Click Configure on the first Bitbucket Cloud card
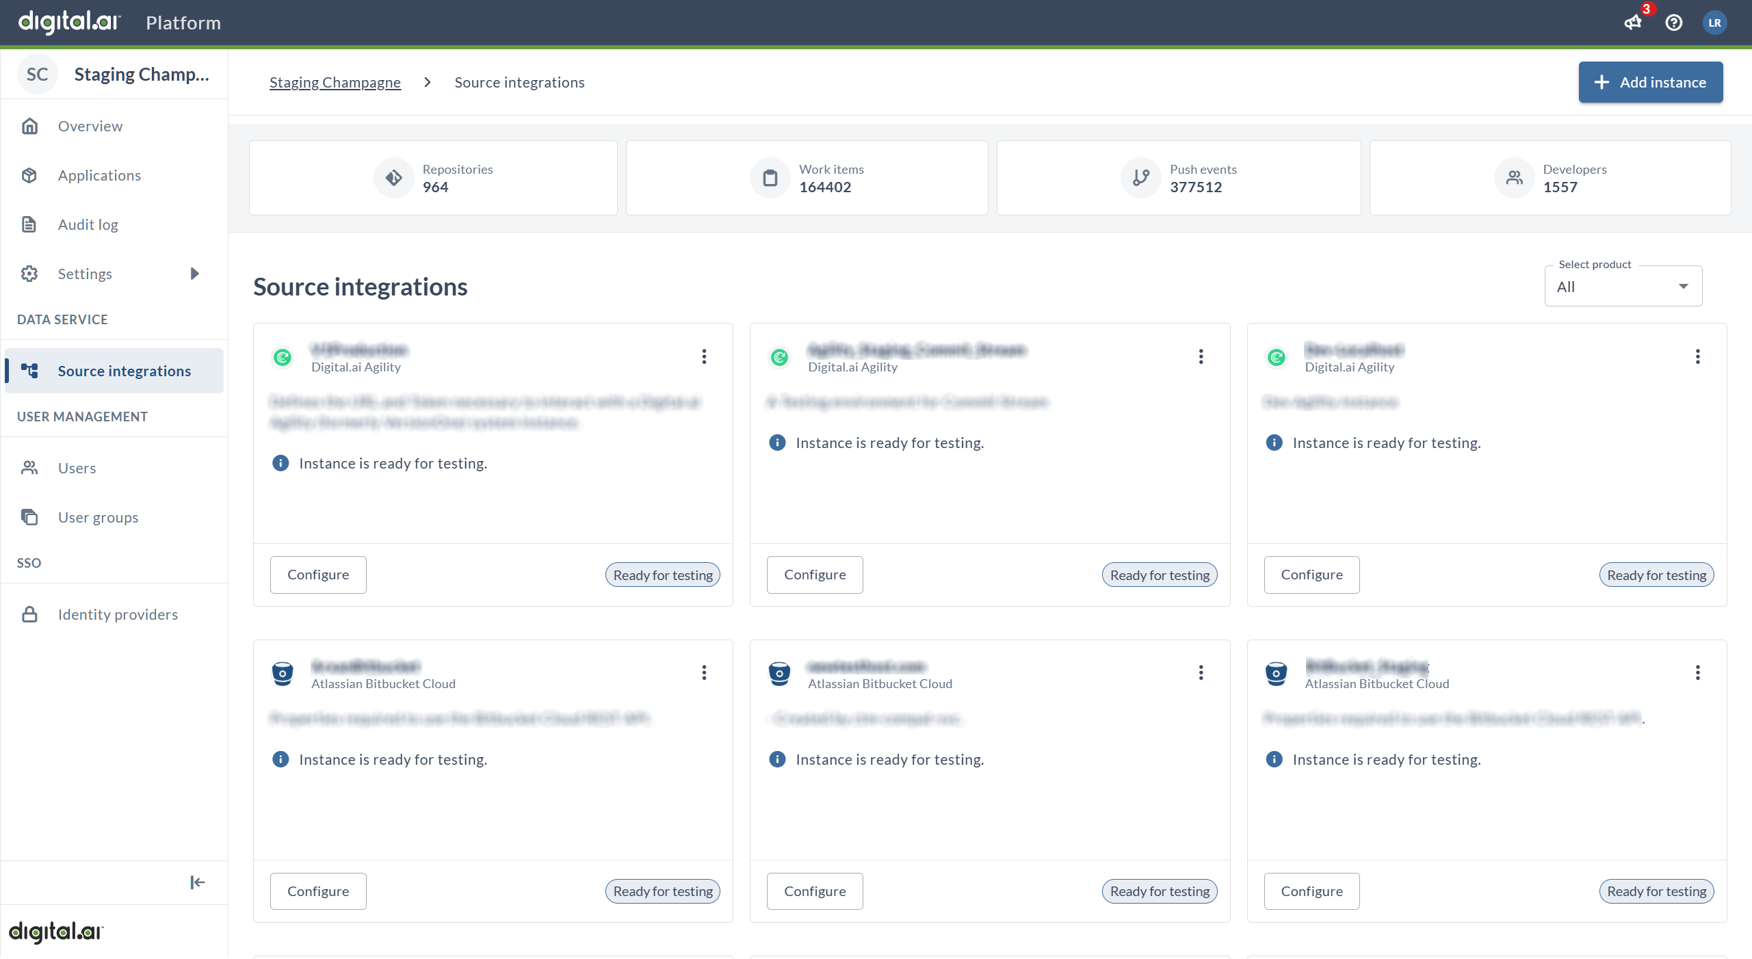 317,891
